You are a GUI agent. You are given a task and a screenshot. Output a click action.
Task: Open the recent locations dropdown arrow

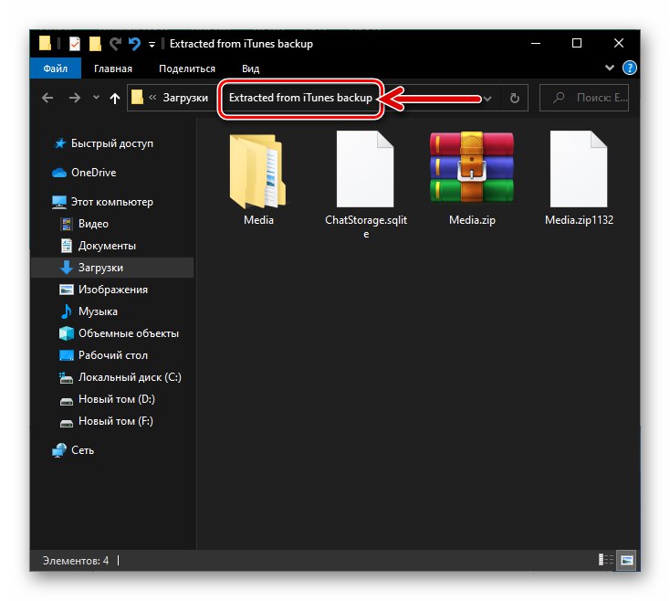click(x=96, y=98)
